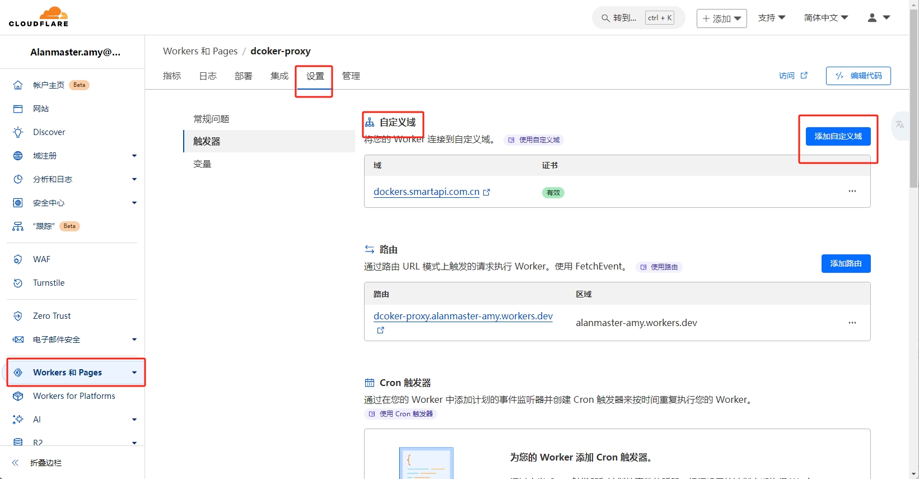
Task: Open the 添加 dropdown in header
Action: click(x=721, y=18)
